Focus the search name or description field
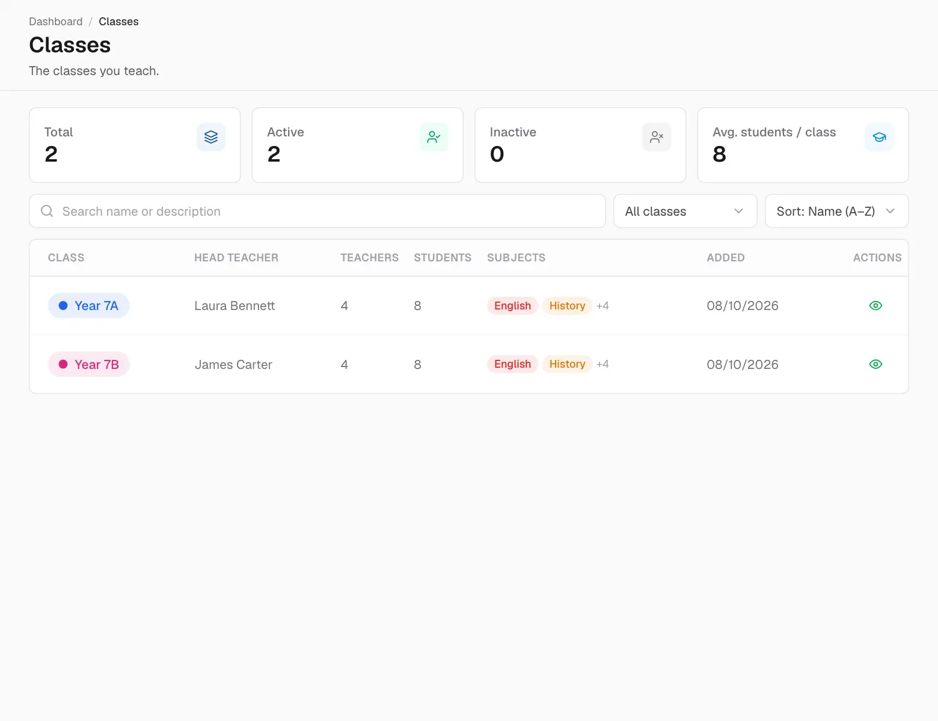938x721 pixels. (x=317, y=211)
